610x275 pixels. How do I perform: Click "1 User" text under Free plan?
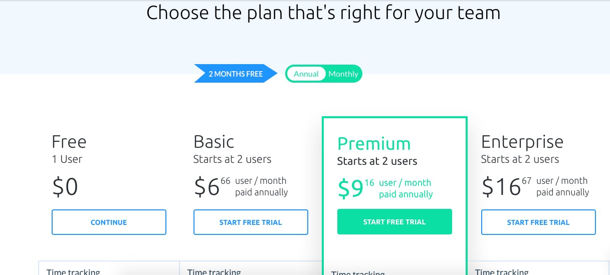(x=67, y=159)
